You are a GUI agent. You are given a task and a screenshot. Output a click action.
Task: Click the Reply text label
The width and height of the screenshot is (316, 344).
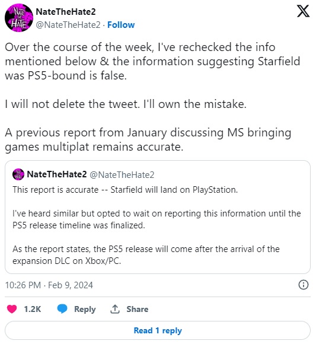pos(85,309)
